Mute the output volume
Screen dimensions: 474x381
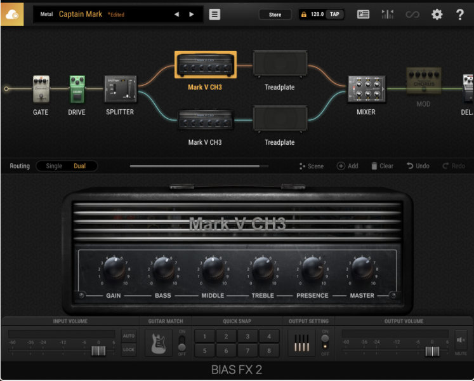461,342
